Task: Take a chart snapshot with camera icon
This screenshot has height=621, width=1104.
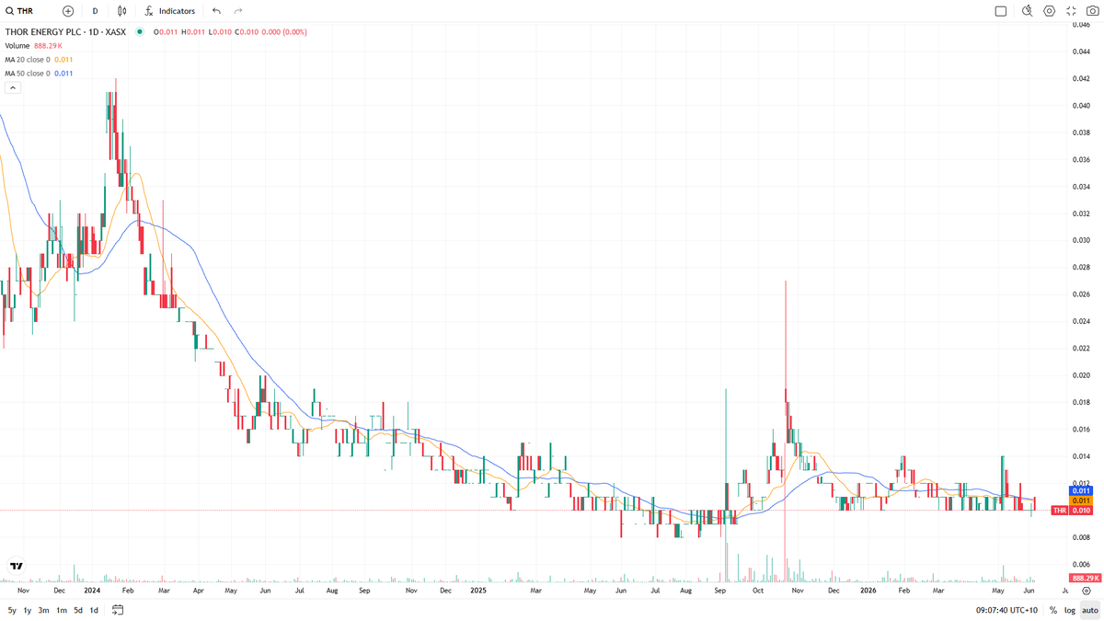Action: click(x=1093, y=11)
